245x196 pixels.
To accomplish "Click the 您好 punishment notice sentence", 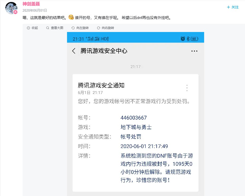I will [x=134, y=101].
